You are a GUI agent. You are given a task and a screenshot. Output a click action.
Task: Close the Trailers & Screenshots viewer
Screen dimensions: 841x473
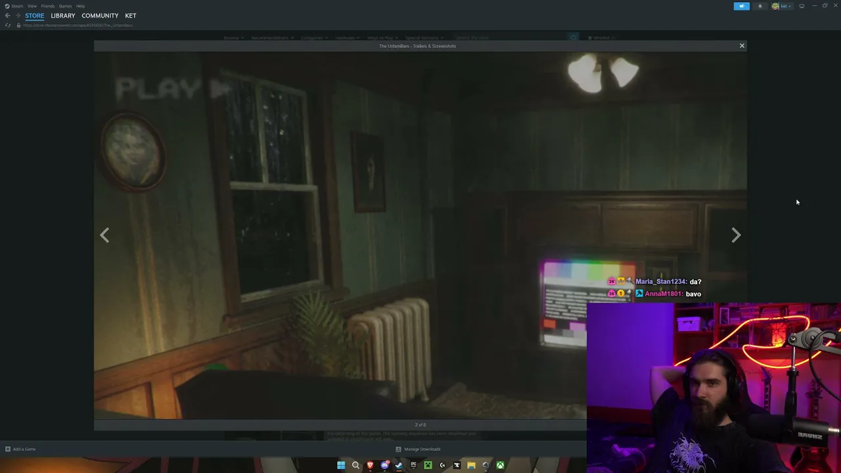point(742,46)
